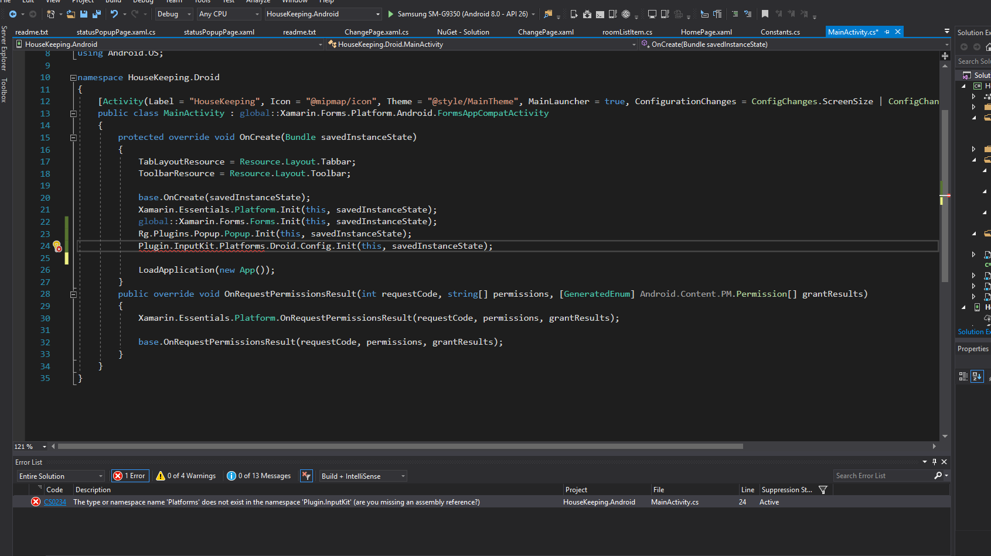Toggle the 1 Error filter
The height and width of the screenshot is (556, 991).
130,476
